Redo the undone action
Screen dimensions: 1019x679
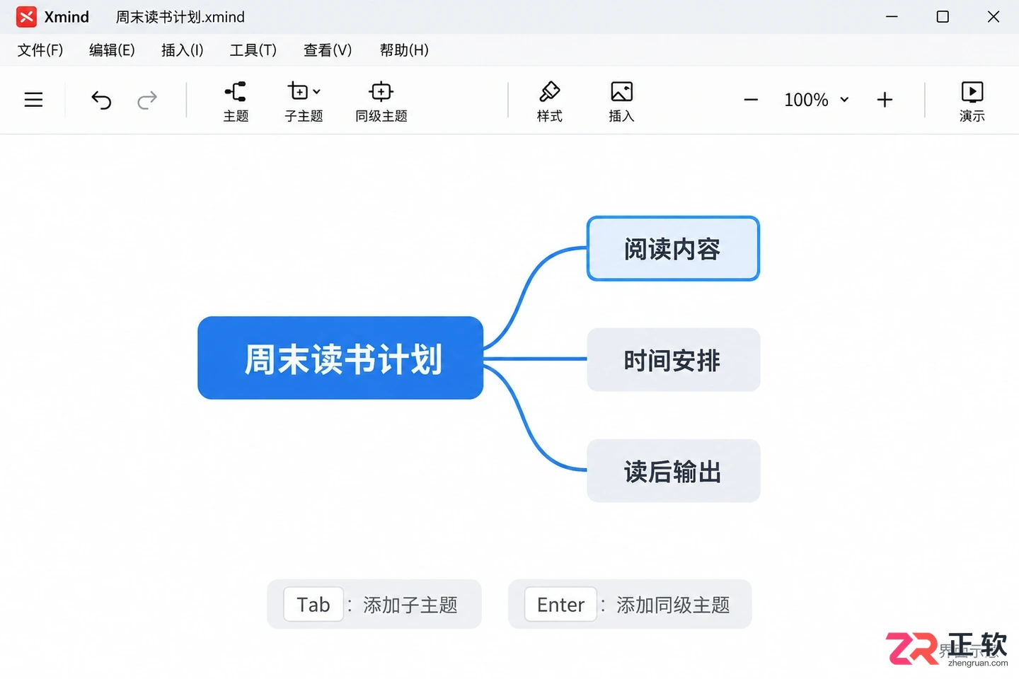pos(147,100)
